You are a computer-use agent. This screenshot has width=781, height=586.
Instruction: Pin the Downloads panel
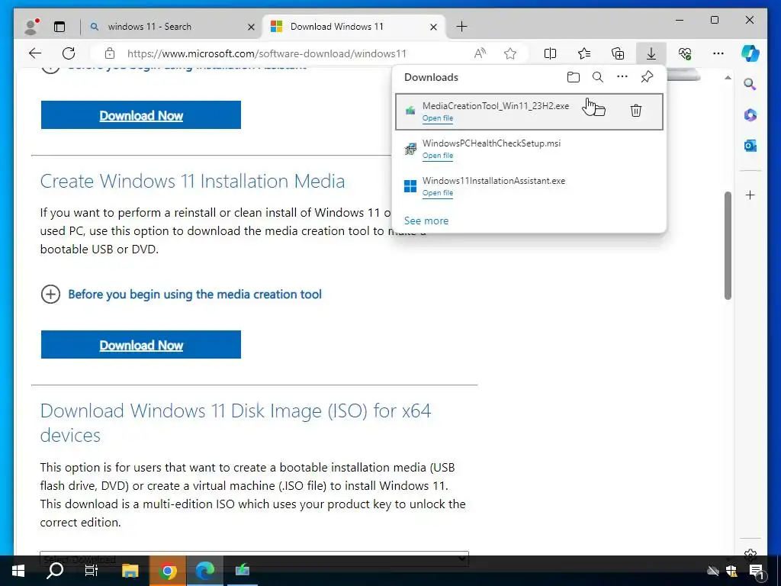pyautogui.click(x=647, y=77)
